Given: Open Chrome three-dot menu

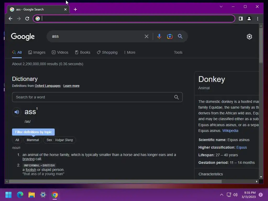Looking at the screenshot, I should tap(258, 19).
